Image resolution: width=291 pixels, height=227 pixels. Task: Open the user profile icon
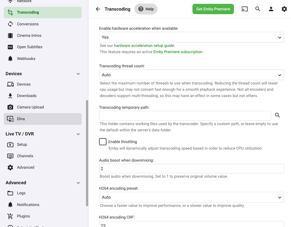(x=271, y=9)
